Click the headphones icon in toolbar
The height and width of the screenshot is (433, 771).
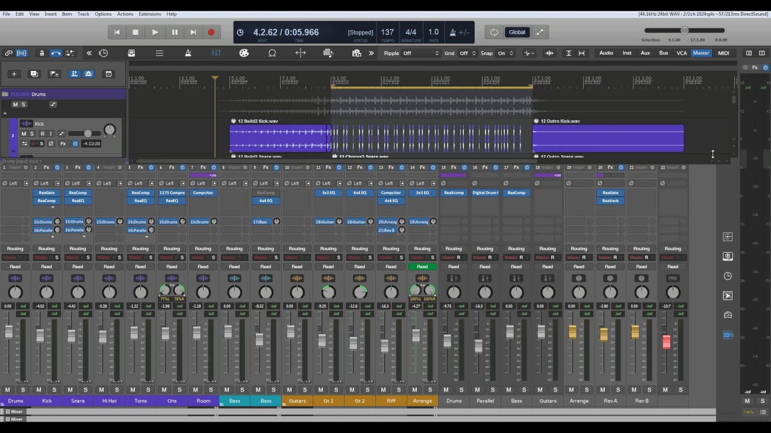[272, 53]
